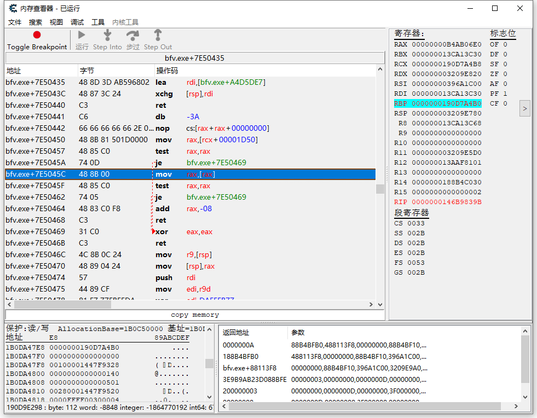Image resolution: width=537 pixels, height=418 pixels.
Task: Select the highlighted RBP register
Action: 438,103
